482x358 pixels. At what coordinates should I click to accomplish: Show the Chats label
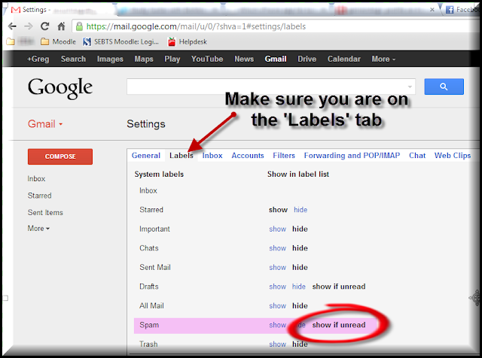[278, 248]
